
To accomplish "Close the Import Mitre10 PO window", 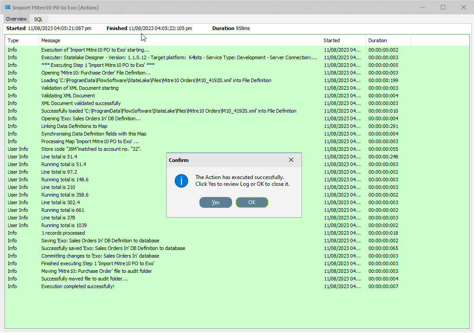I will coord(464,7).
